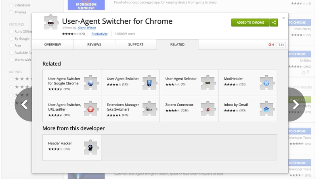
Task: Open Glenn Wilson developer link
Action: click(87, 28)
